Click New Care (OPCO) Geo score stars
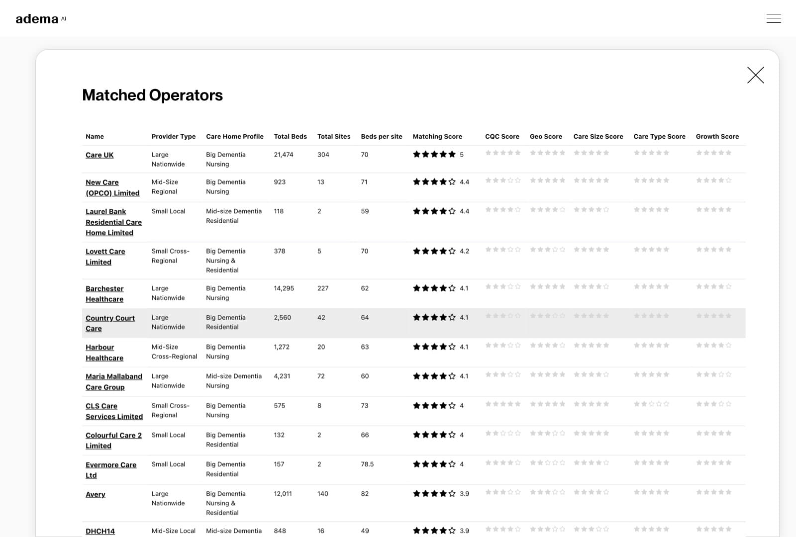 (x=548, y=180)
